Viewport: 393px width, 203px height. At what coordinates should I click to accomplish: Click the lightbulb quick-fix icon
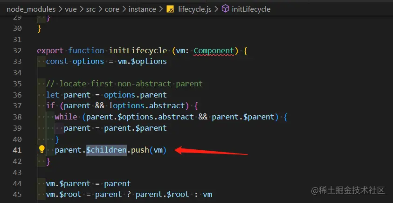click(x=41, y=149)
